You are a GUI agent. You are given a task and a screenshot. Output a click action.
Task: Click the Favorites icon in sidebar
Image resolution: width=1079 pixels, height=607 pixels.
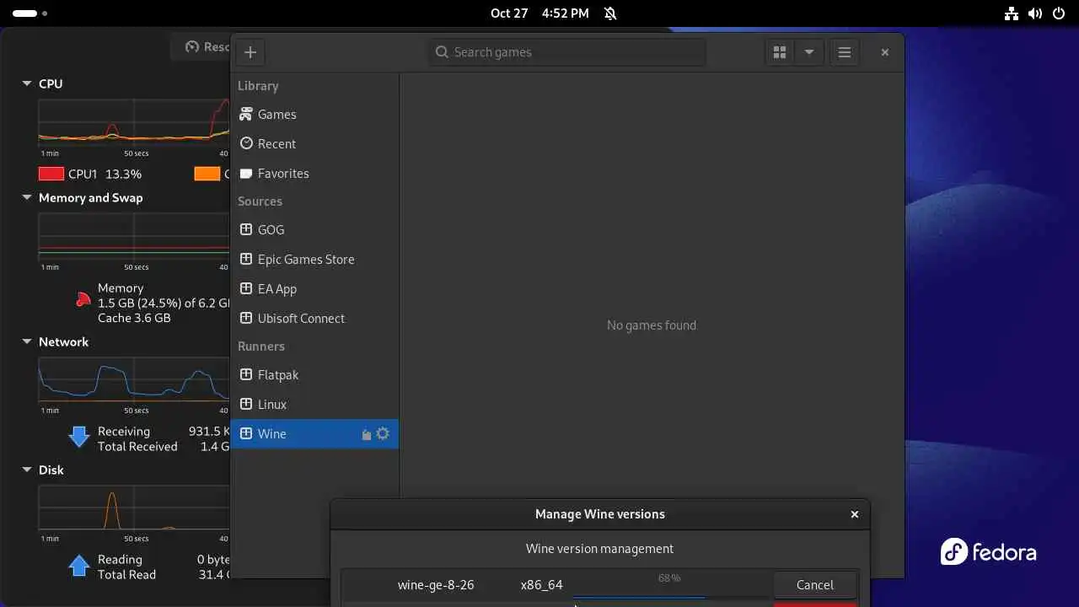[x=246, y=173]
